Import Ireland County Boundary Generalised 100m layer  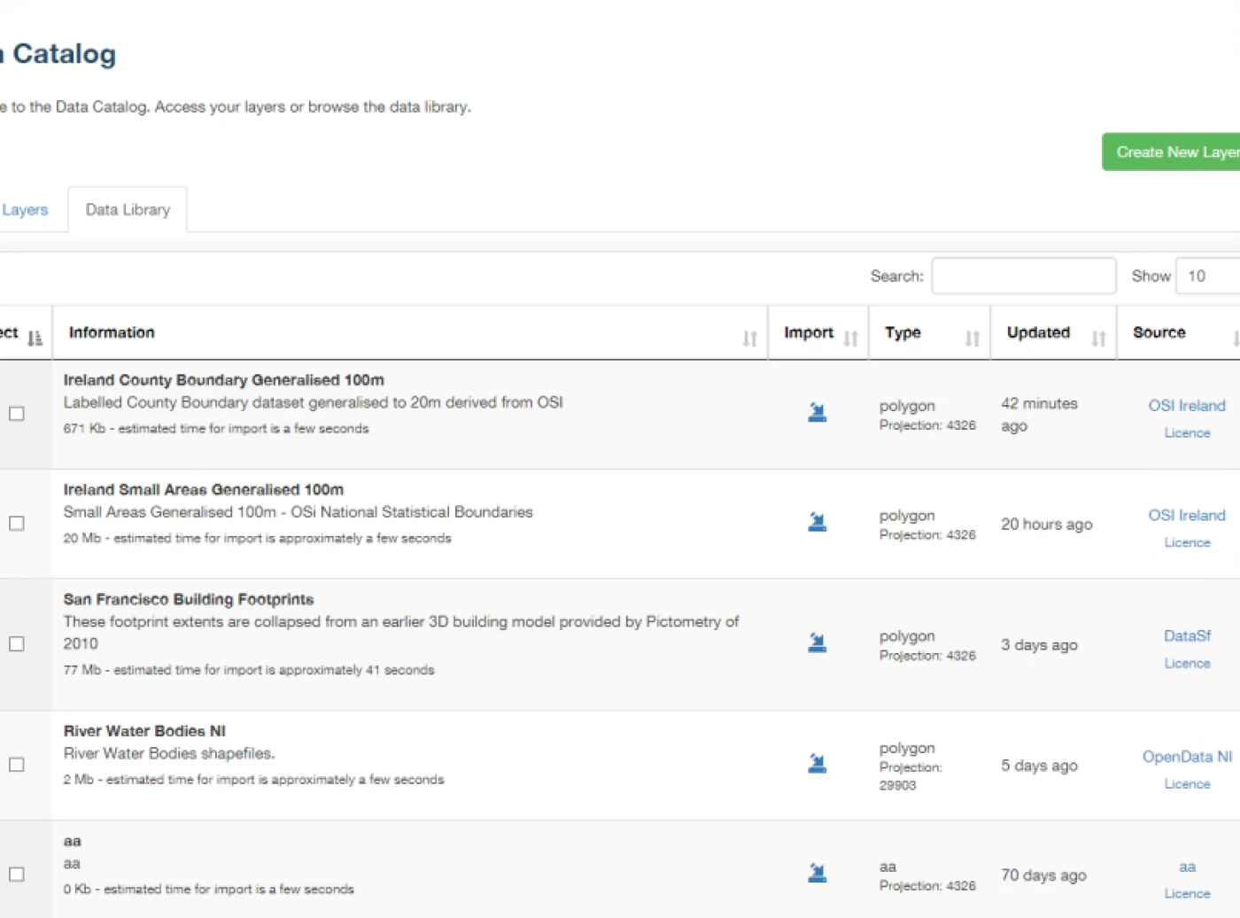tap(817, 413)
